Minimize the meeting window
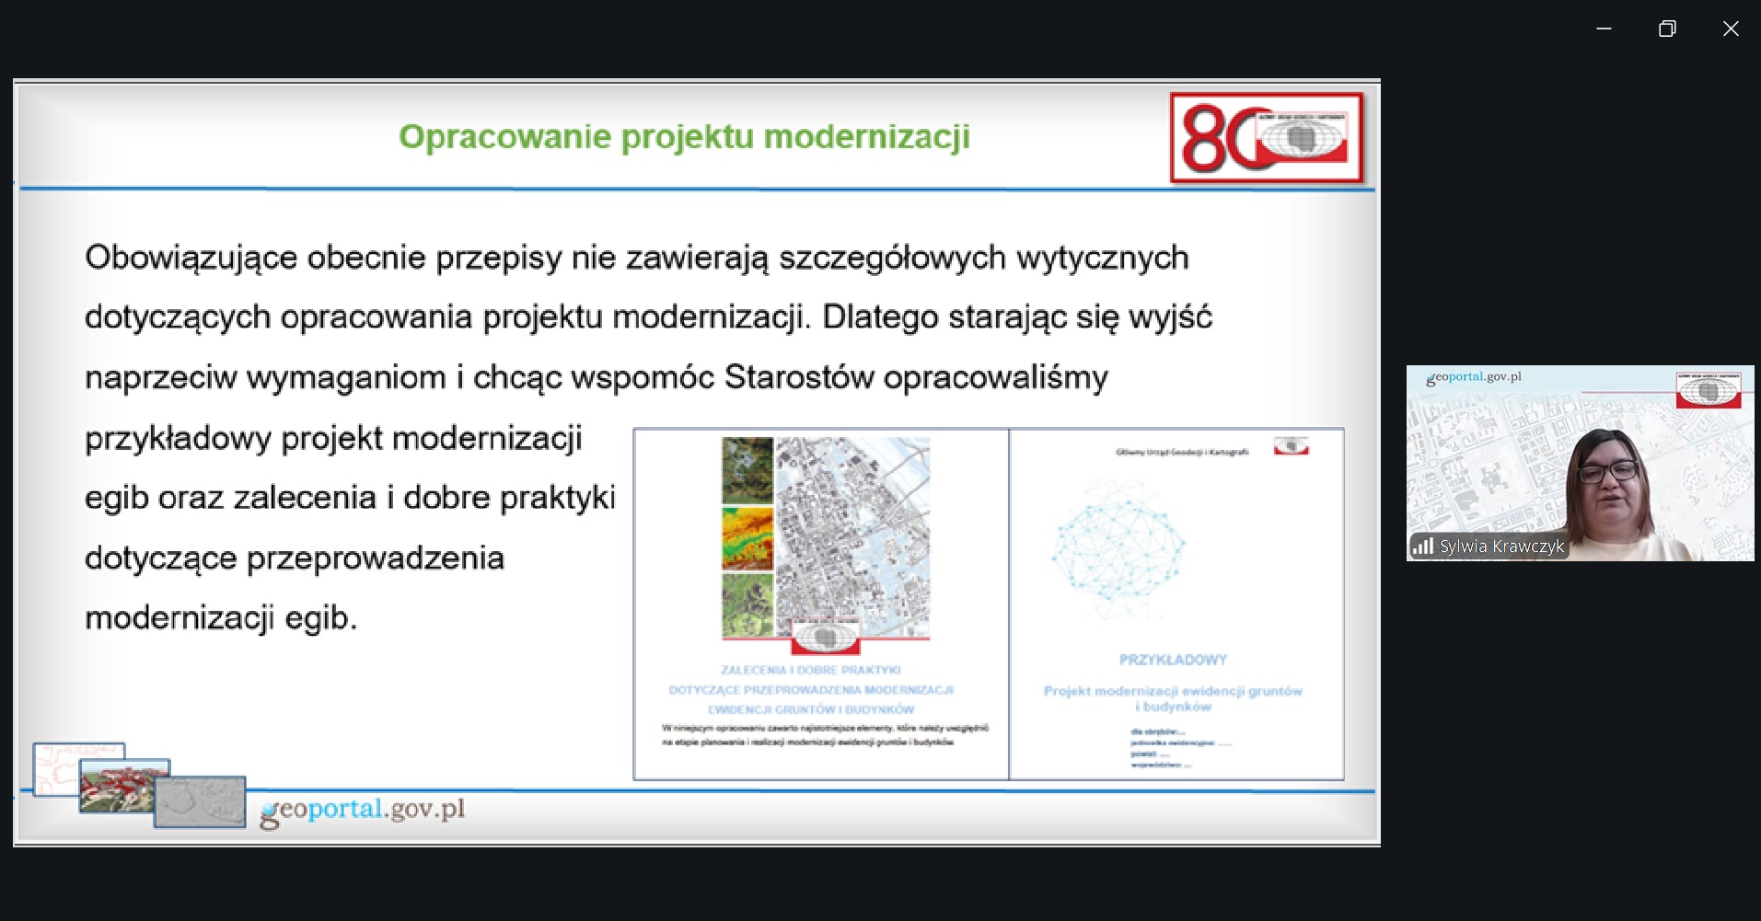This screenshot has width=1761, height=921. click(1604, 29)
